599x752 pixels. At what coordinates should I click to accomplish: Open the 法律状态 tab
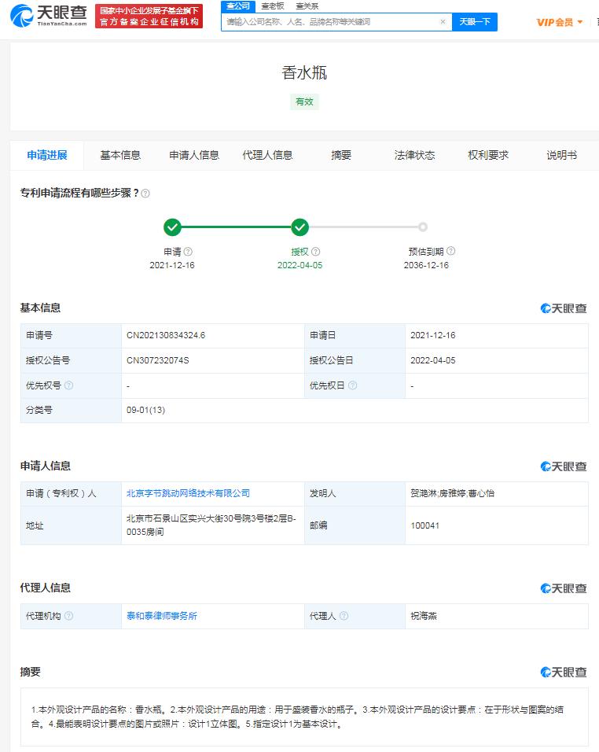point(414,155)
